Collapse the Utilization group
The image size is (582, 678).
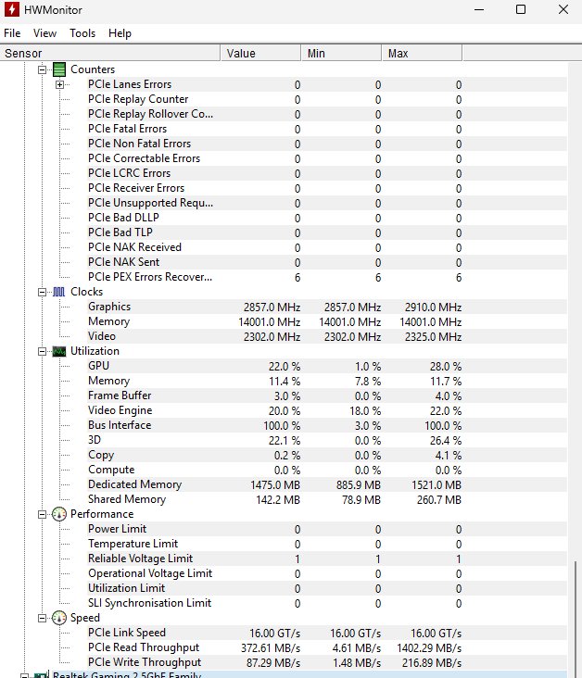(x=42, y=352)
